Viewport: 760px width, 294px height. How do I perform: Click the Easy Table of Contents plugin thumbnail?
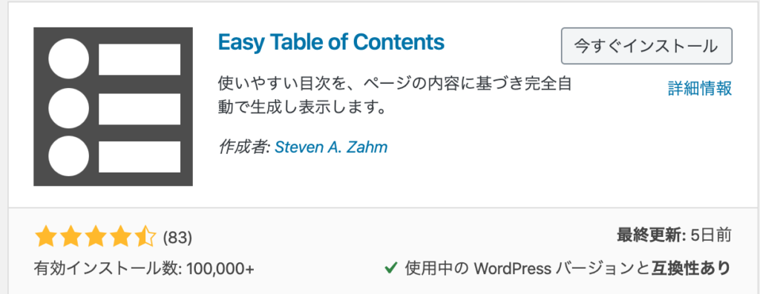[x=113, y=107]
